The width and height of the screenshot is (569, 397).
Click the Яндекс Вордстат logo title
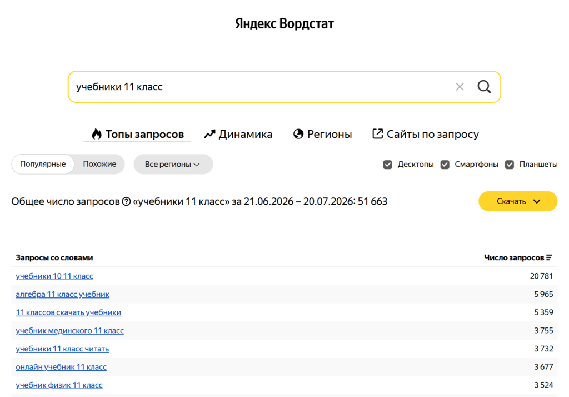click(284, 23)
